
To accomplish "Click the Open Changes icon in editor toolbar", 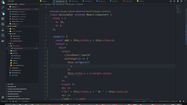I will pos(171,1).
